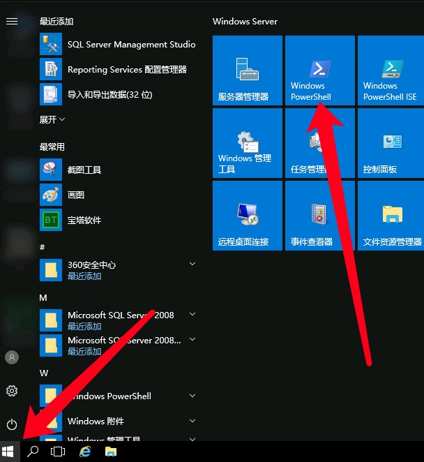Open the 事件查看器 tile

tap(320, 216)
